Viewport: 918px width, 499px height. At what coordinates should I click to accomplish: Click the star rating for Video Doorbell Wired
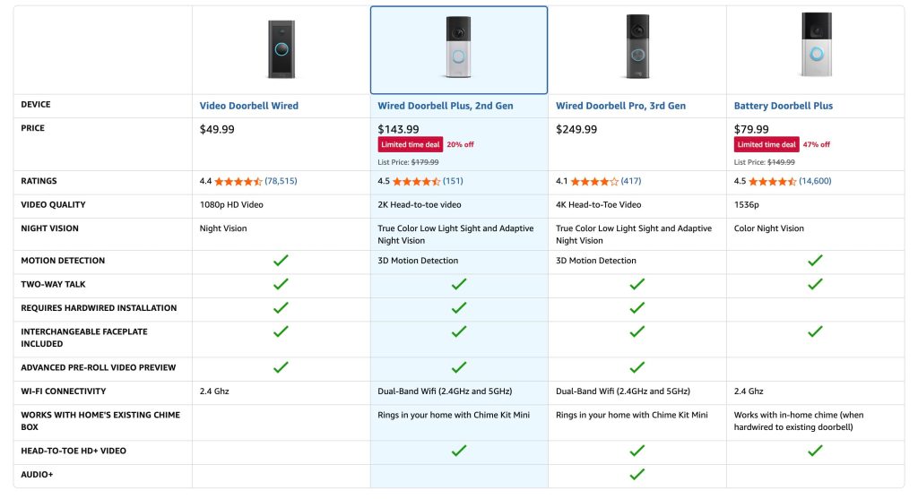point(238,181)
